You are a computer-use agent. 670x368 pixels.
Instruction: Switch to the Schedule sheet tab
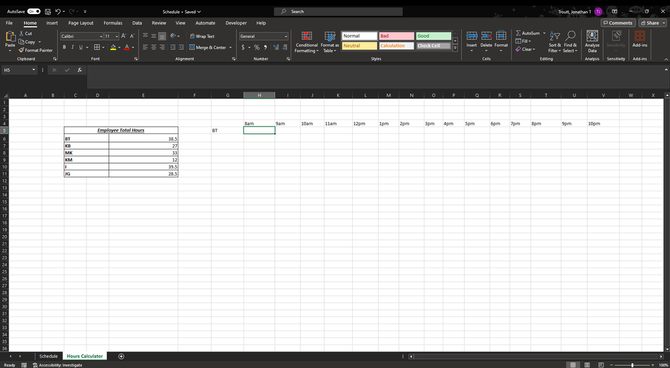click(x=48, y=356)
